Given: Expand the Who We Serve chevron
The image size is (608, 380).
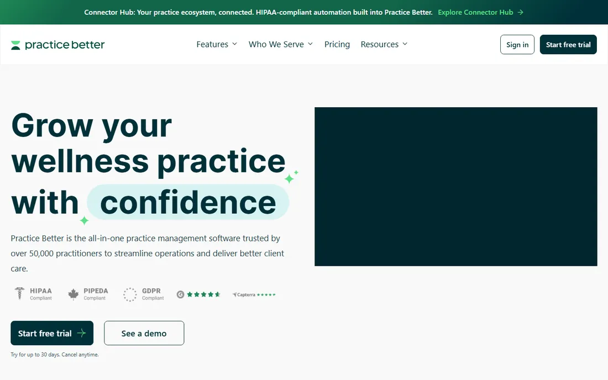Looking at the screenshot, I should coord(310,44).
